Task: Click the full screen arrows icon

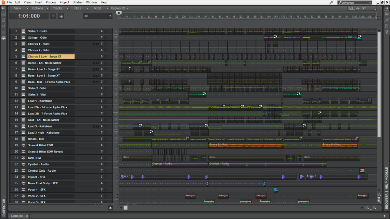Action: [331, 2]
